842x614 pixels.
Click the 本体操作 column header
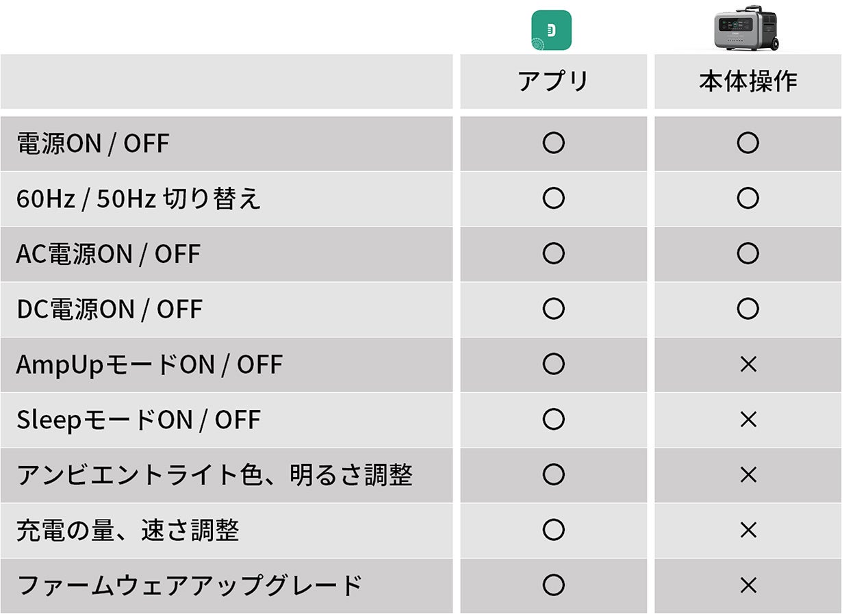point(748,81)
